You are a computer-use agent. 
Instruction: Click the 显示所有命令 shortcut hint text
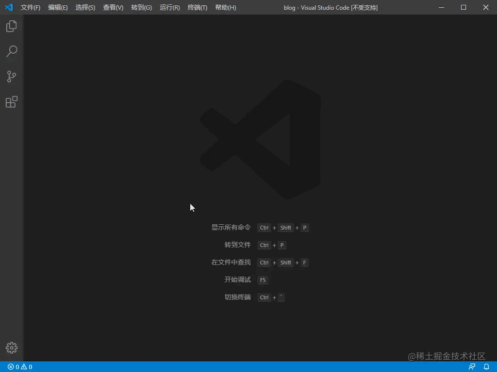pyautogui.click(x=231, y=227)
